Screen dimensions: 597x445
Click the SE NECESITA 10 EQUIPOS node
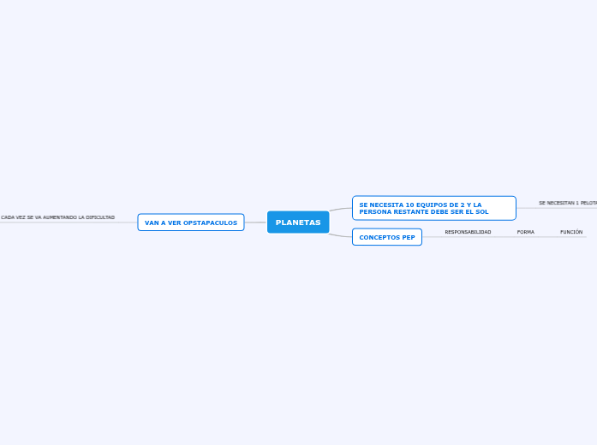(x=433, y=208)
